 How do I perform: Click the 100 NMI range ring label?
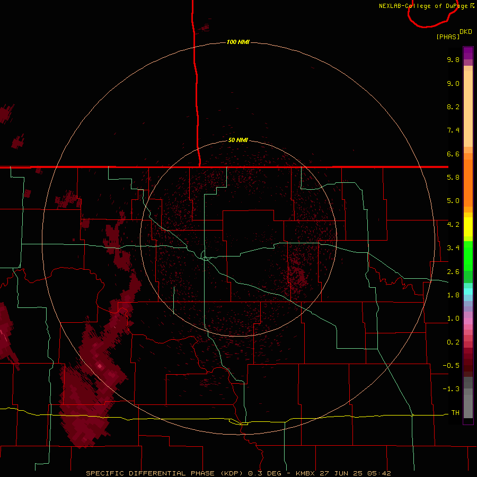point(238,42)
